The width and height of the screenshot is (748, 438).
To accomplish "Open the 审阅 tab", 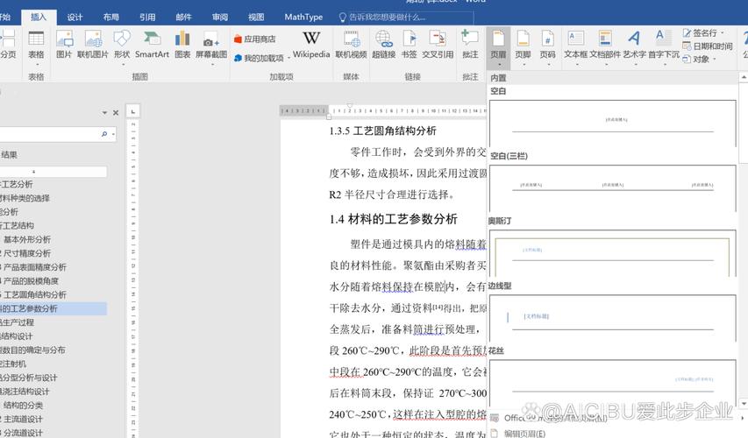I will [219, 18].
